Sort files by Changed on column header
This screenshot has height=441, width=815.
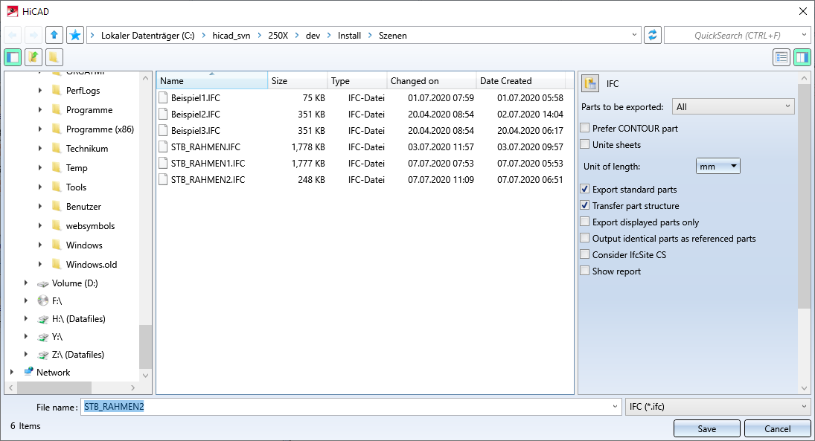tap(431, 81)
